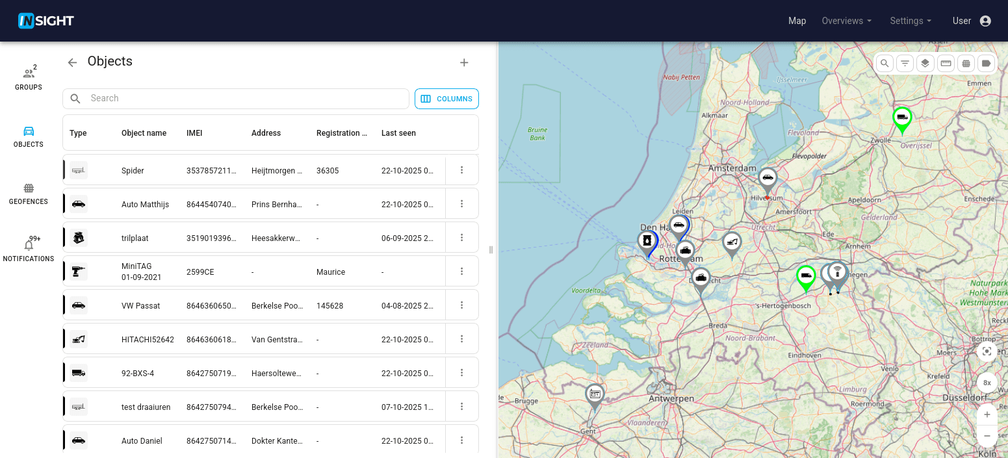Open the map search tool
Image resolution: width=1008 pixels, height=458 pixels.
885,63
